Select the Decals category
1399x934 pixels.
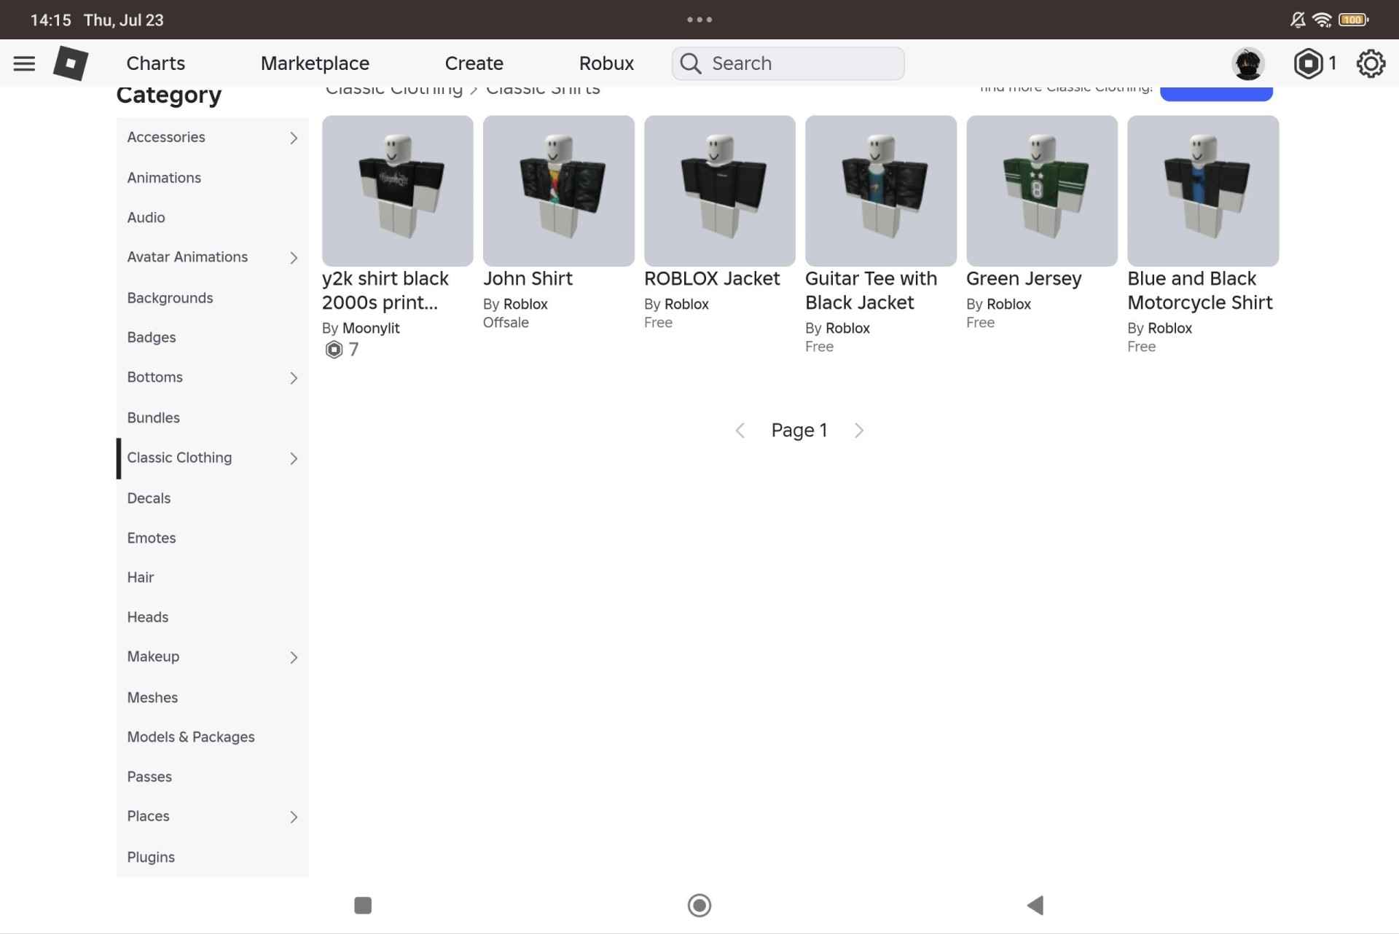pyautogui.click(x=213, y=498)
